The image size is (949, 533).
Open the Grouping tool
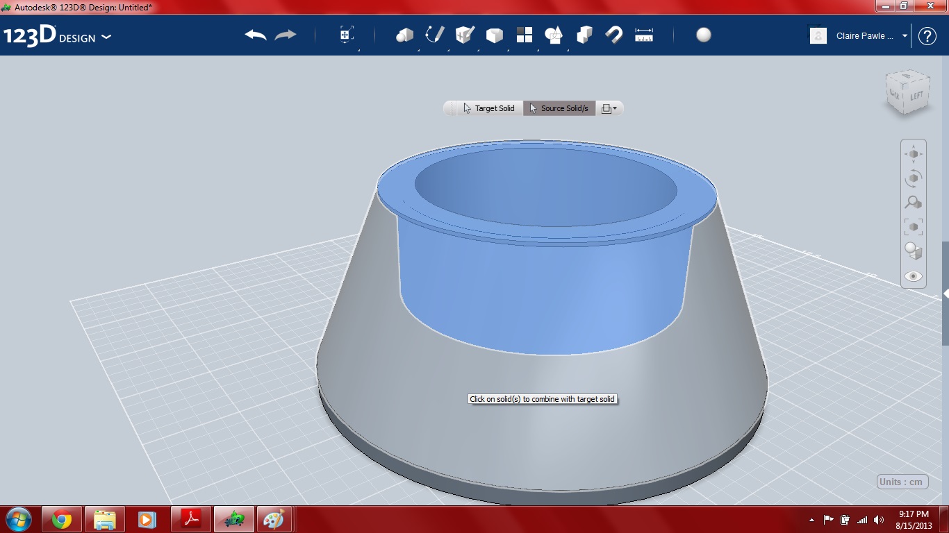tap(554, 35)
